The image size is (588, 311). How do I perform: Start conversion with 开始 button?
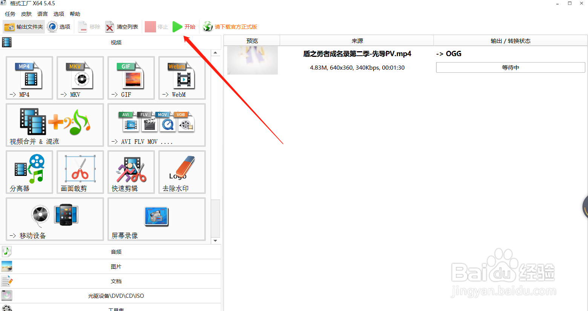click(184, 27)
